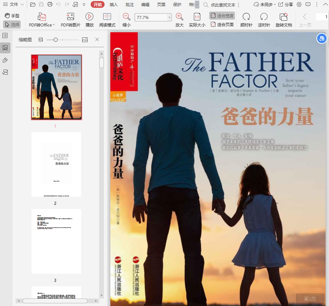Click the export-to-PDF quick toolbar icon
This screenshot has height=306, width=329.
click(75, 4)
